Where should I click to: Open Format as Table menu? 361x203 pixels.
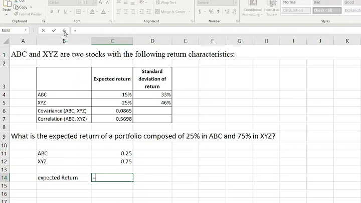[271, 9]
